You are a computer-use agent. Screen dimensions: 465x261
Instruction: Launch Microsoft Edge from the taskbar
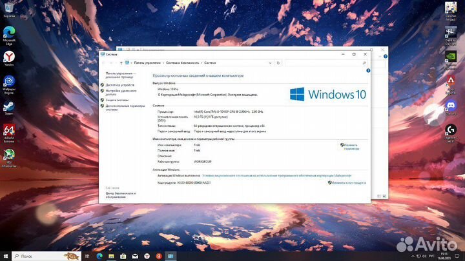99,256
